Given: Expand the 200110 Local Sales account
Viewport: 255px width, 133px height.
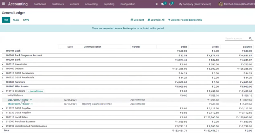Looking at the screenshot, I should click(3, 118).
